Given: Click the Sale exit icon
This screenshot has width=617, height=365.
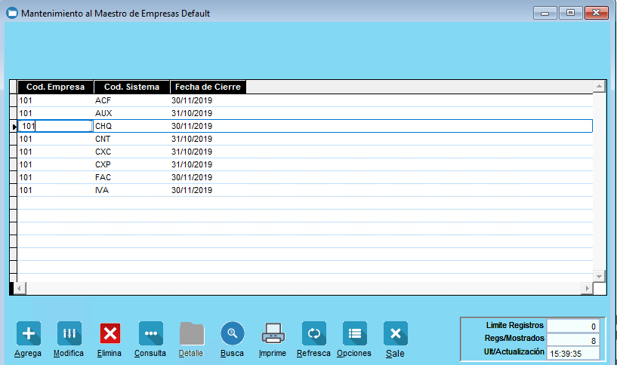Looking at the screenshot, I should pos(395,333).
